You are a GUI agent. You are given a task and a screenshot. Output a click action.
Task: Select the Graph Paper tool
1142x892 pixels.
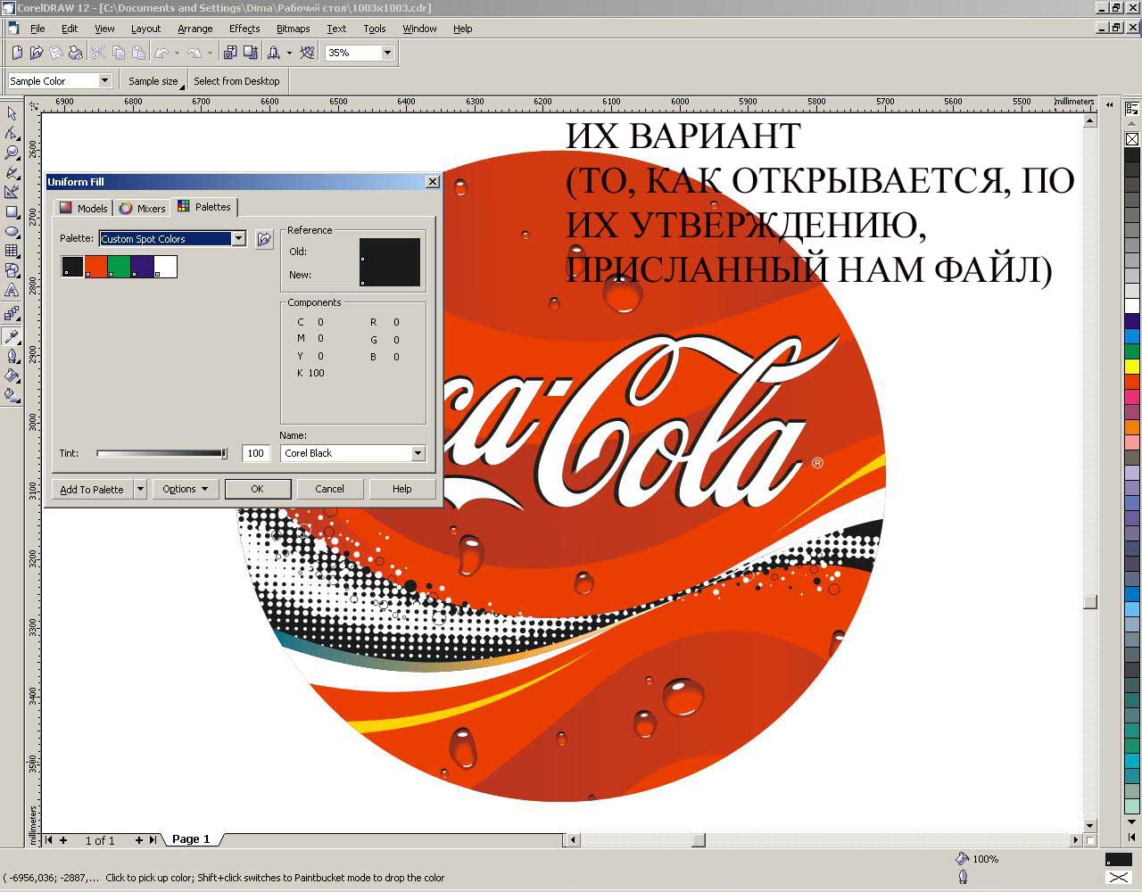(12, 252)
